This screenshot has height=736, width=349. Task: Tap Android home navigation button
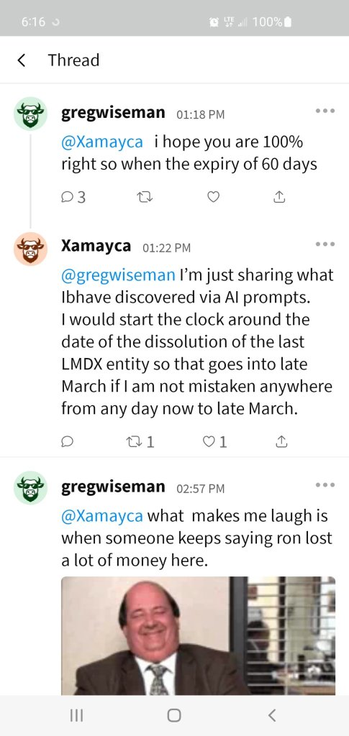[174, 715]
